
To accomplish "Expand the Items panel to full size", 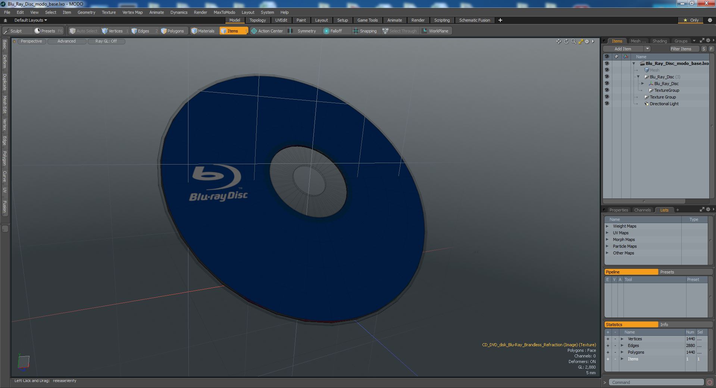I will coord(702,41).
